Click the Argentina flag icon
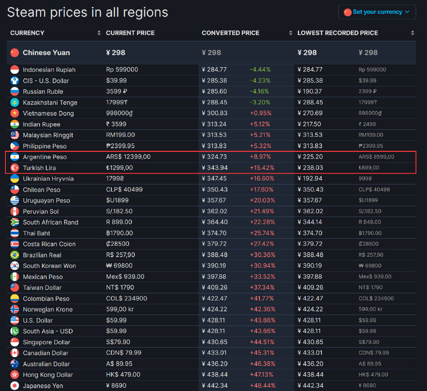Viewport: 427px width, 391px height. [15, 157]
